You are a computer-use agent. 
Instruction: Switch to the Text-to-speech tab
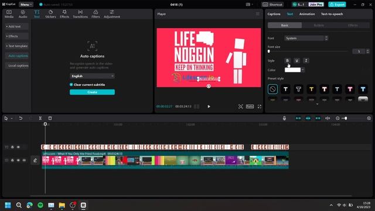tap(332, 14)
